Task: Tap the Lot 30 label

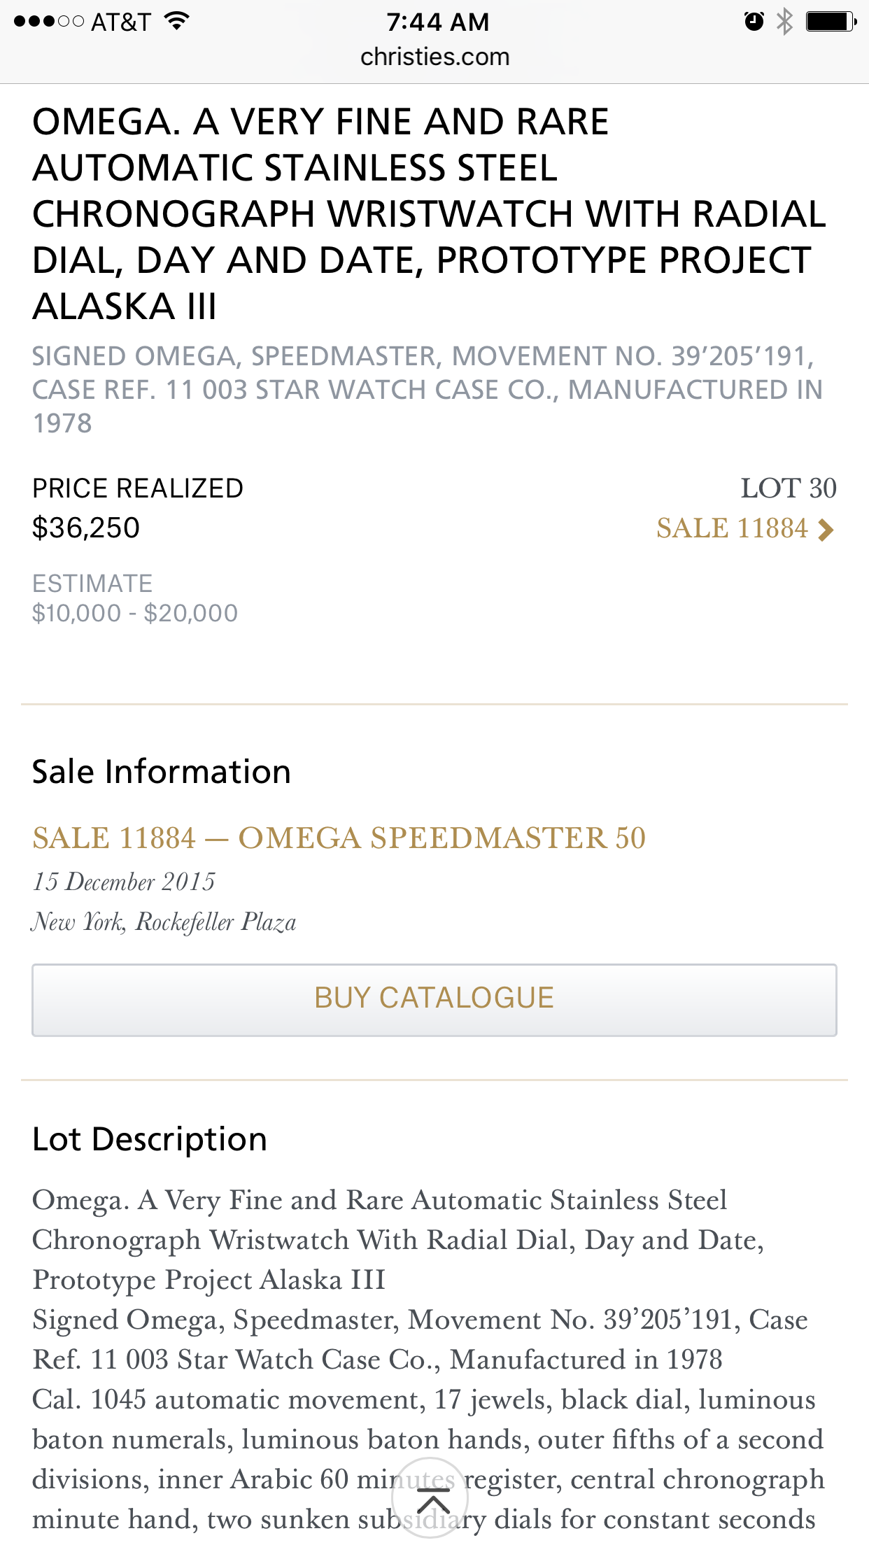Action: (x=788, y=488)
